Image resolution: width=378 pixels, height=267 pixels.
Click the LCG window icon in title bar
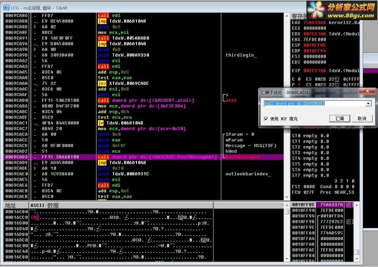(6, 8)
